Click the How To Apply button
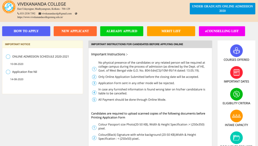 pos(26,31)
